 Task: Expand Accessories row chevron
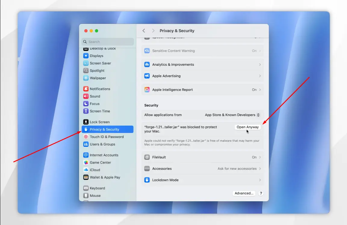260,169
